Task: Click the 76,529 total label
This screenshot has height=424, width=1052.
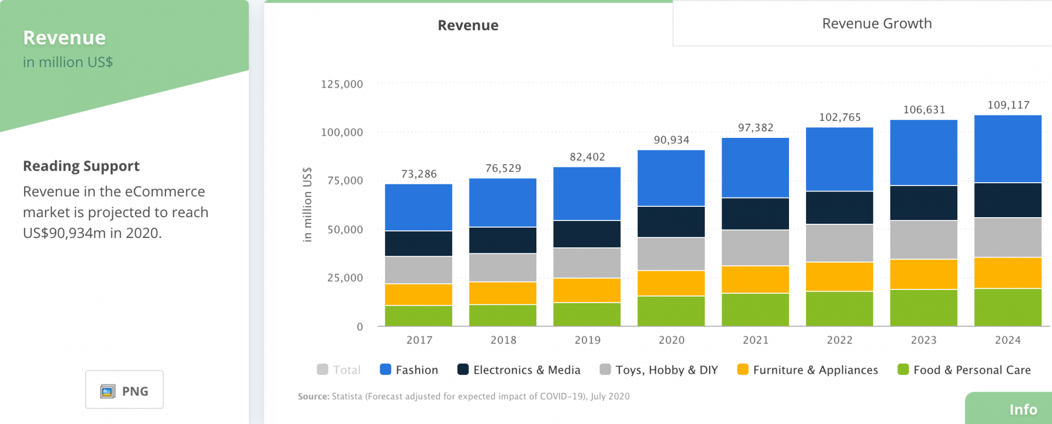Action: pyautogui.click(x=503, y=168)
